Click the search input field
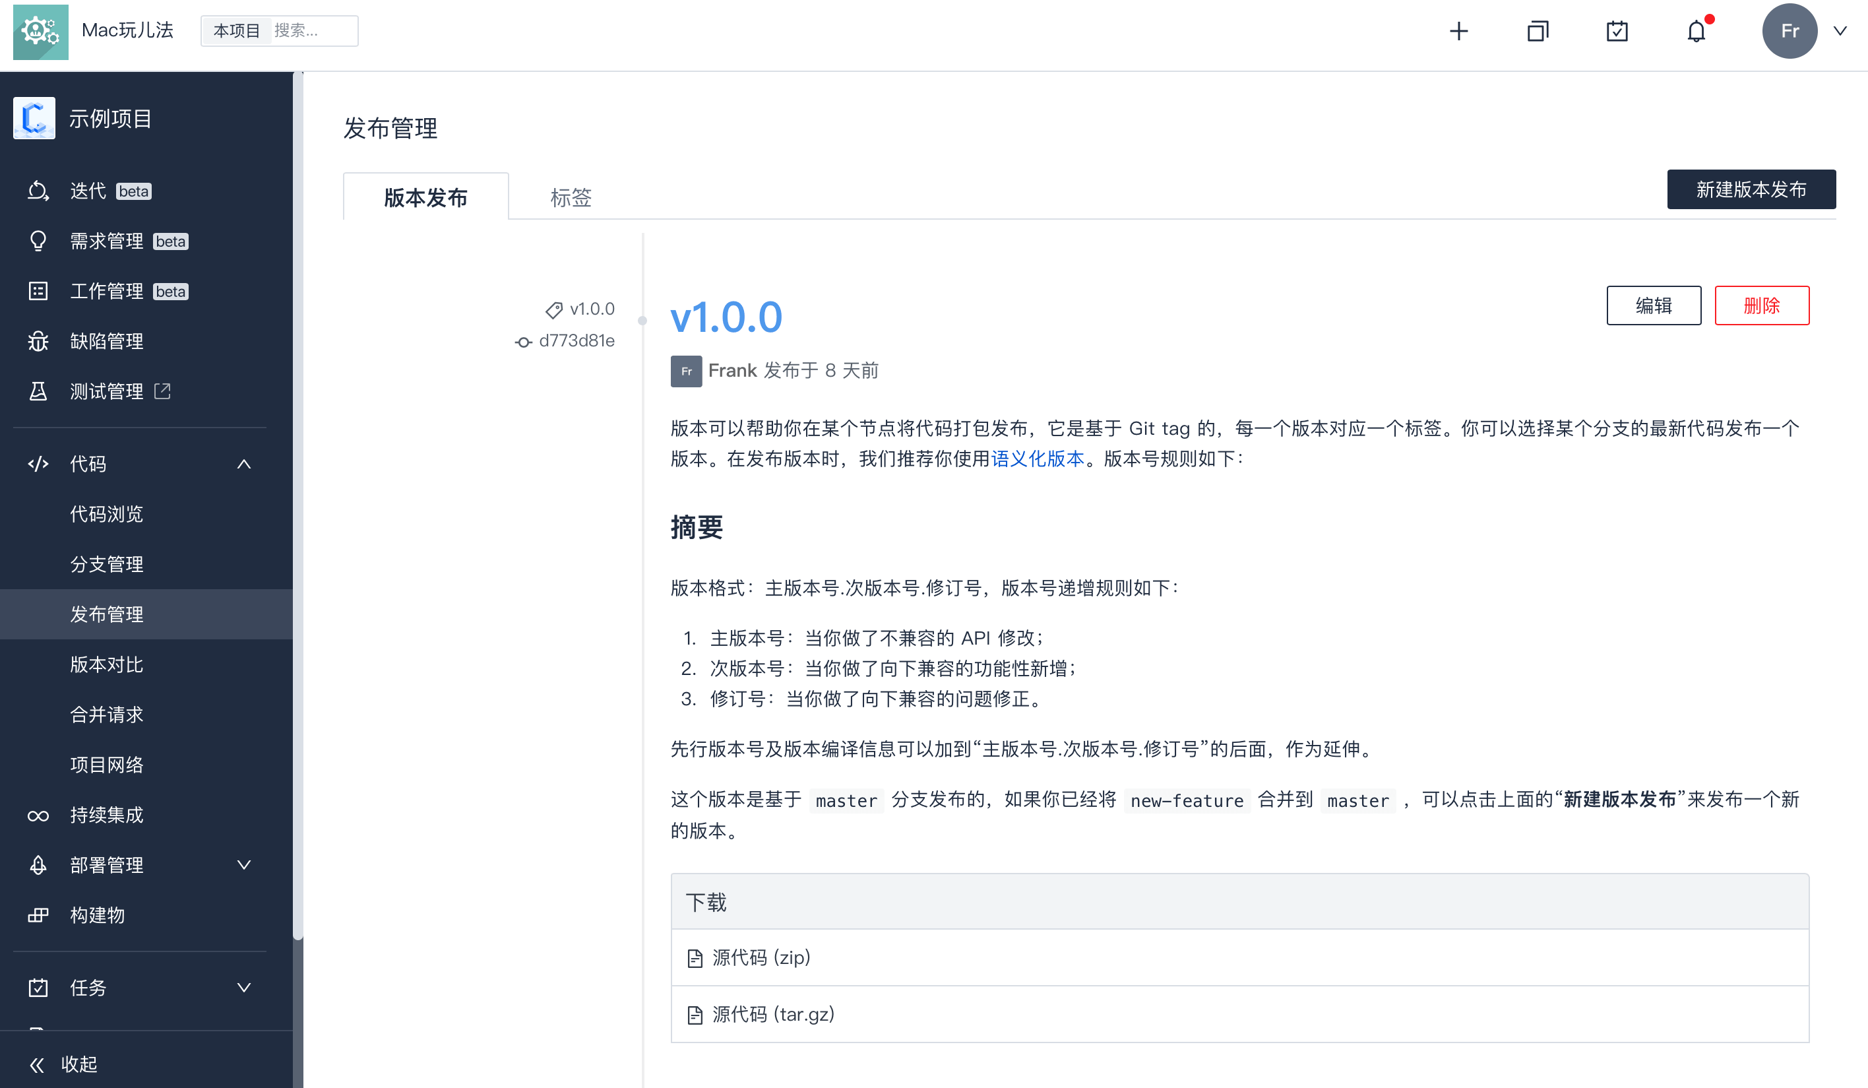The height and width of the screenshot is (1088, 1868). pos(313,31)
